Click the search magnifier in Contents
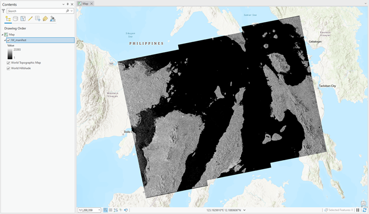The image size is (369, 214). coord(68,11)
